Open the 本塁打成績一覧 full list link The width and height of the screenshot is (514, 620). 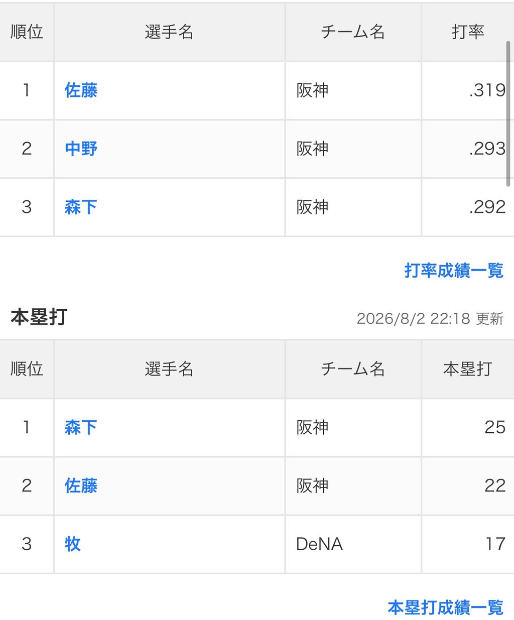coord(446,607)
